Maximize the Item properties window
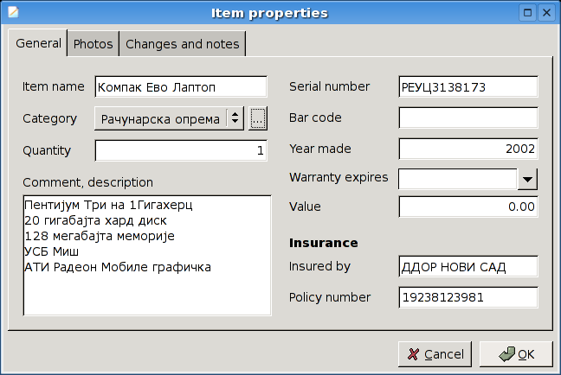Viewport: 561px width, 375px height. pyautogui.click(x=526, y=13)
